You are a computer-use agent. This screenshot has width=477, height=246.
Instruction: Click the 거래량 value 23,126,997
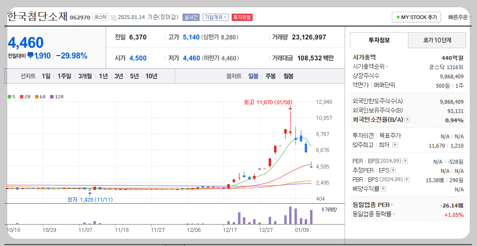(x=309, y=37)
